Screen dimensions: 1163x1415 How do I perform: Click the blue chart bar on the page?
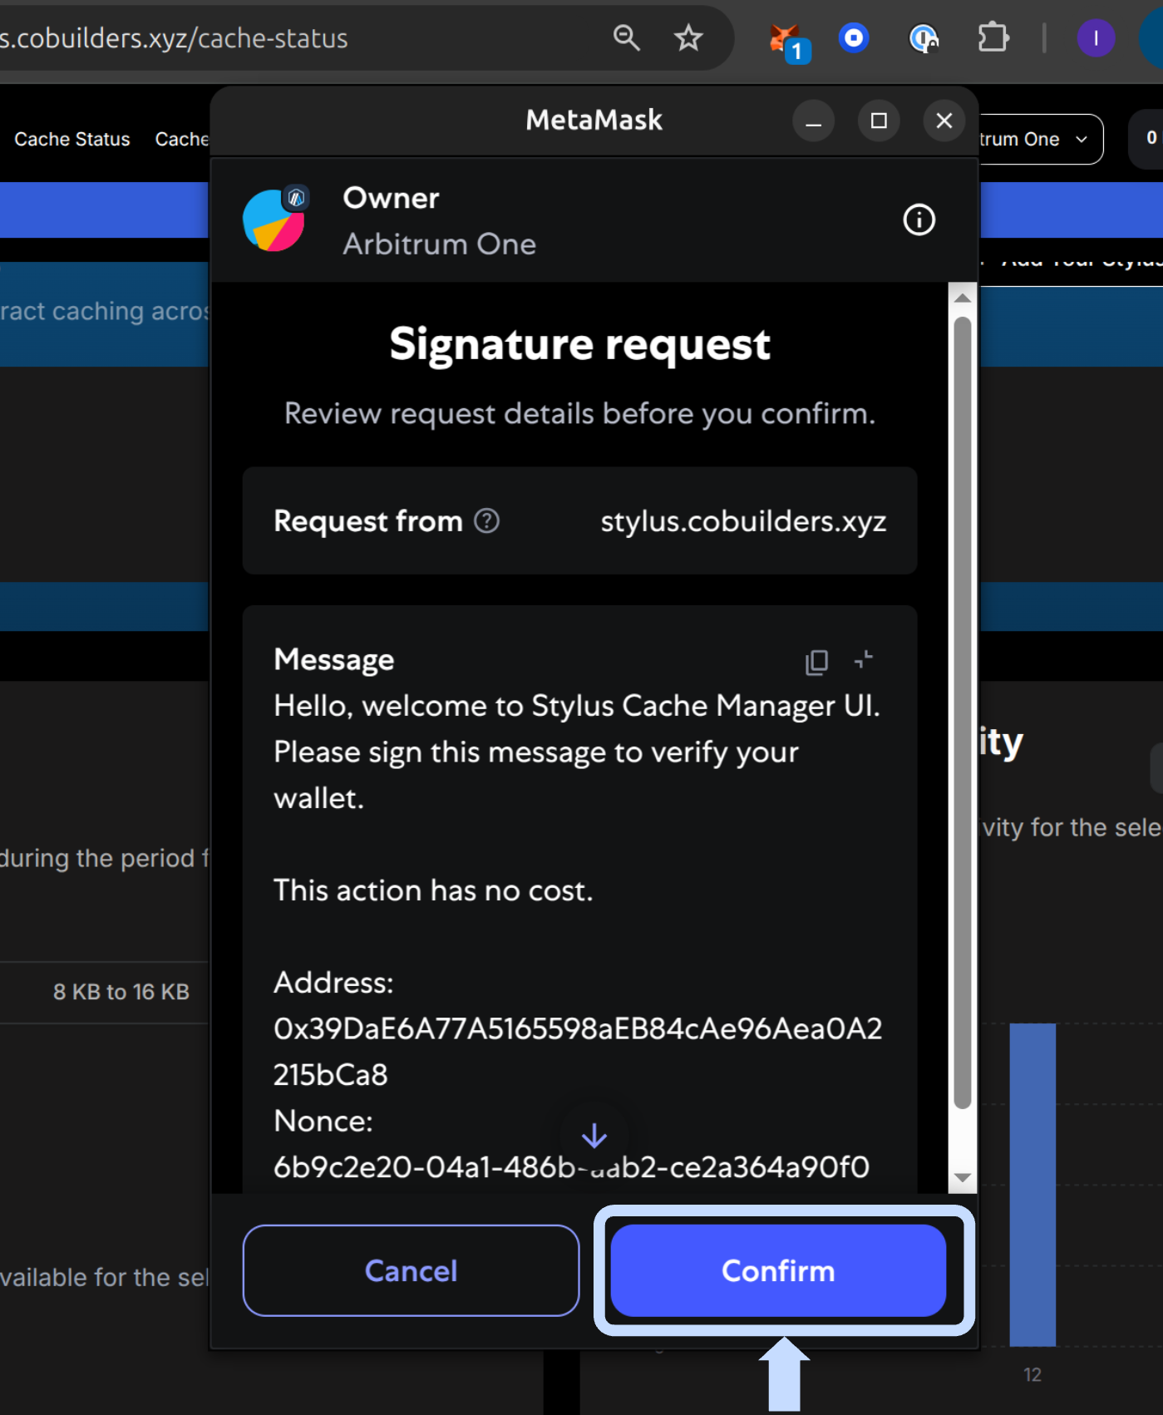pos(1032,1185)
